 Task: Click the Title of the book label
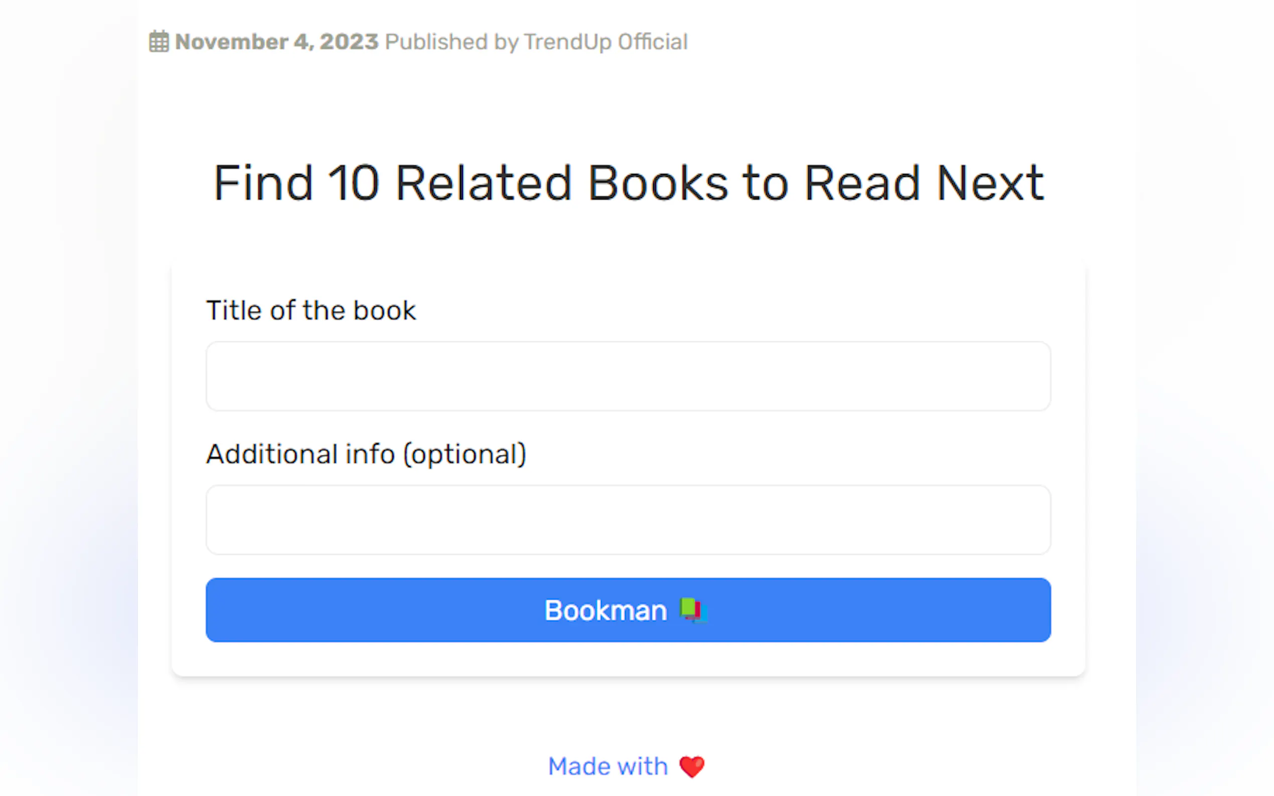click(x=311, y=310)
